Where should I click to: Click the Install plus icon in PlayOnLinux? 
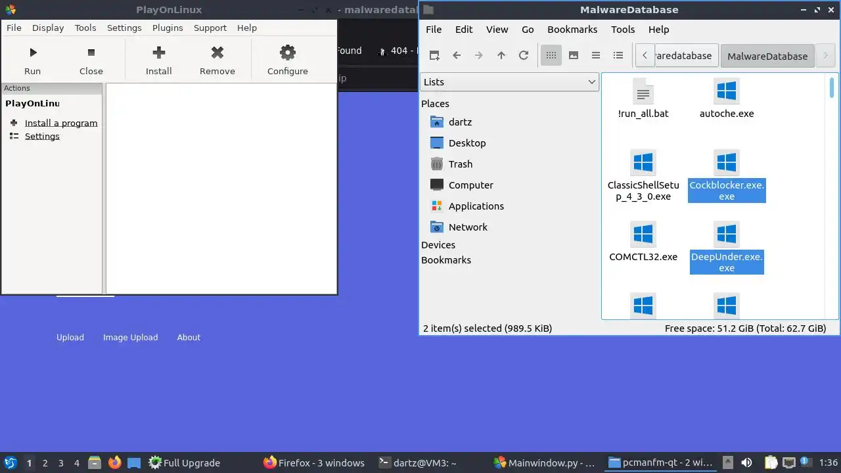158,53
